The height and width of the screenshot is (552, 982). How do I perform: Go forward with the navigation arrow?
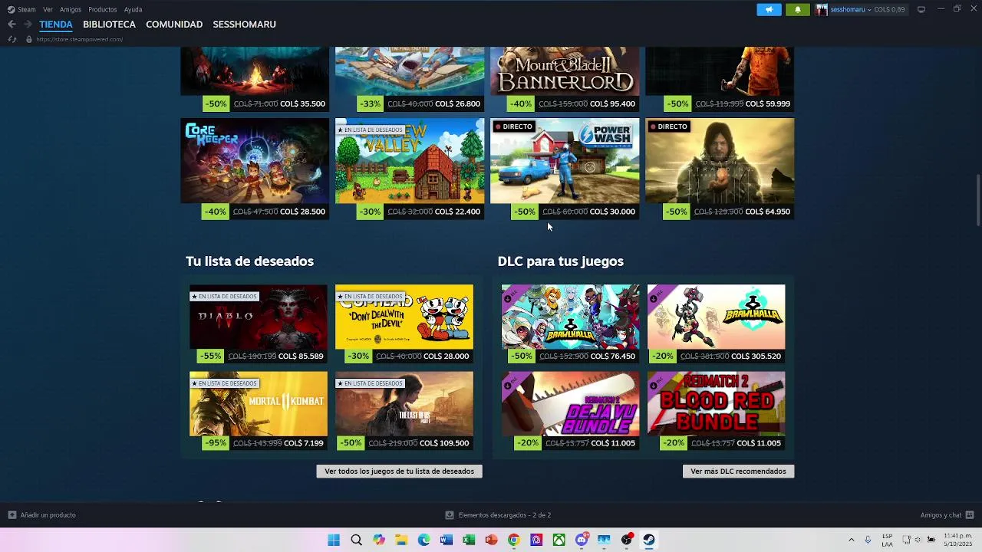[28, 25]
